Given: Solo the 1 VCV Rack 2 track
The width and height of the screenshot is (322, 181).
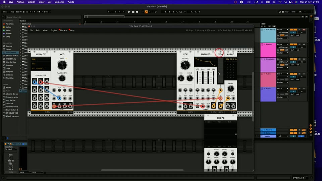Looking at the screenshot, I should click(300, 29).
